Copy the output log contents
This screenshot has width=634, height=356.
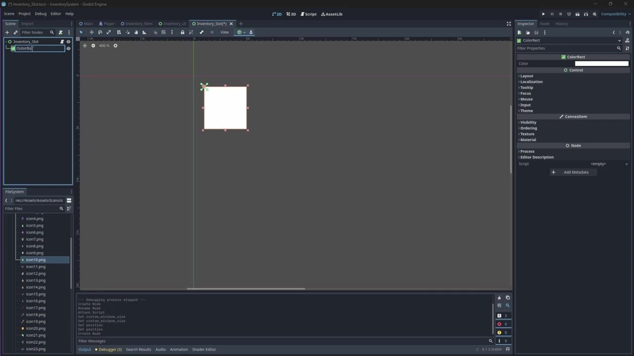(508, 298)
